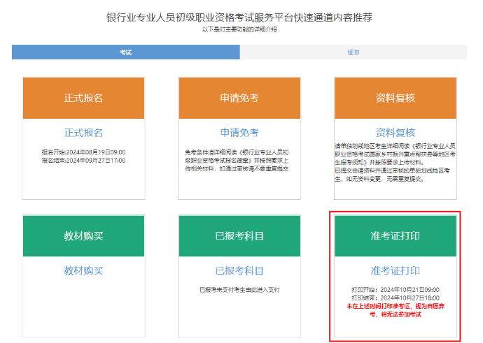
Task: Click the 免考条件 description under 申请免考
Action: click(x=239, y=159)
